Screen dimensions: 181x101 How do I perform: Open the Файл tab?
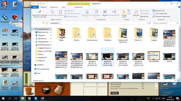35,7
